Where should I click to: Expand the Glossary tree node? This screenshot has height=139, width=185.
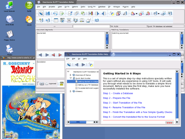point(71,91)
